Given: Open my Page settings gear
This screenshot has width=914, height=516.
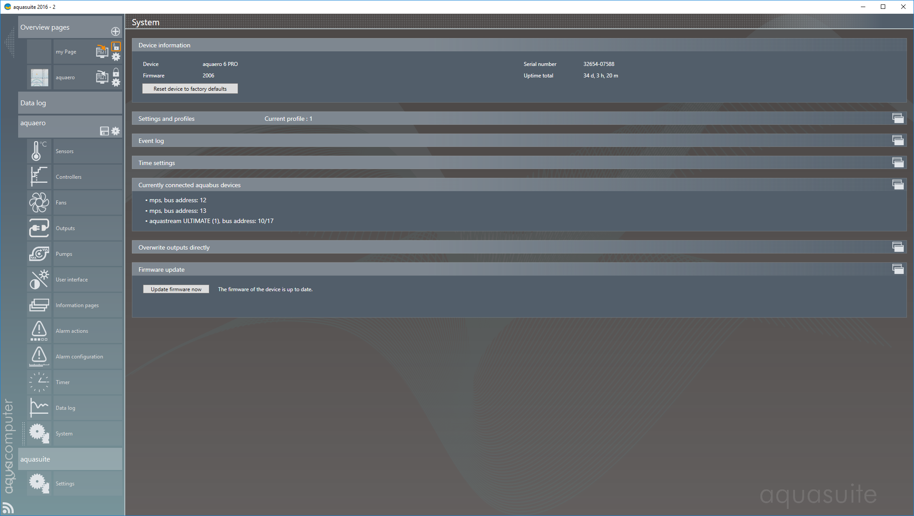Looking at the screenshot, I should point(116,57).
